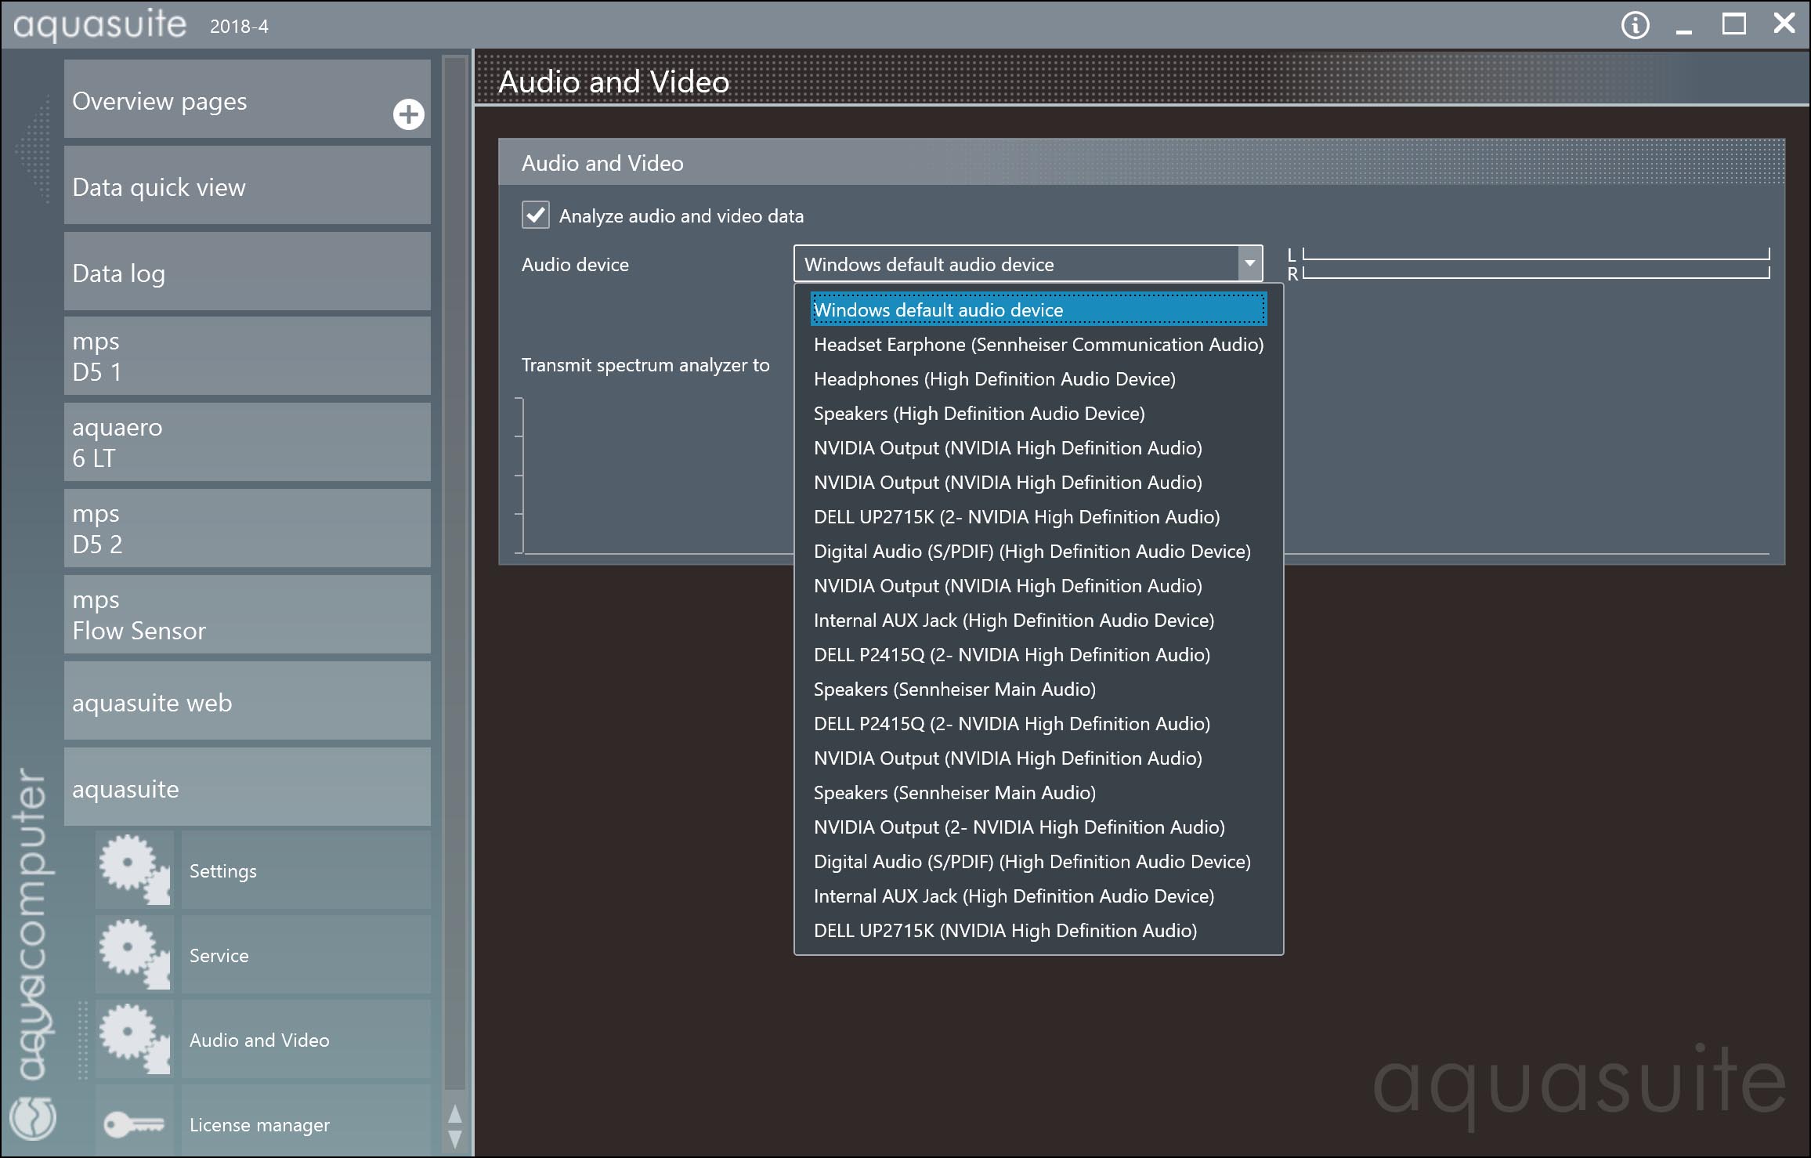Click the left channel level meter
The image size is (1811, 1158).
point(1535,254)
